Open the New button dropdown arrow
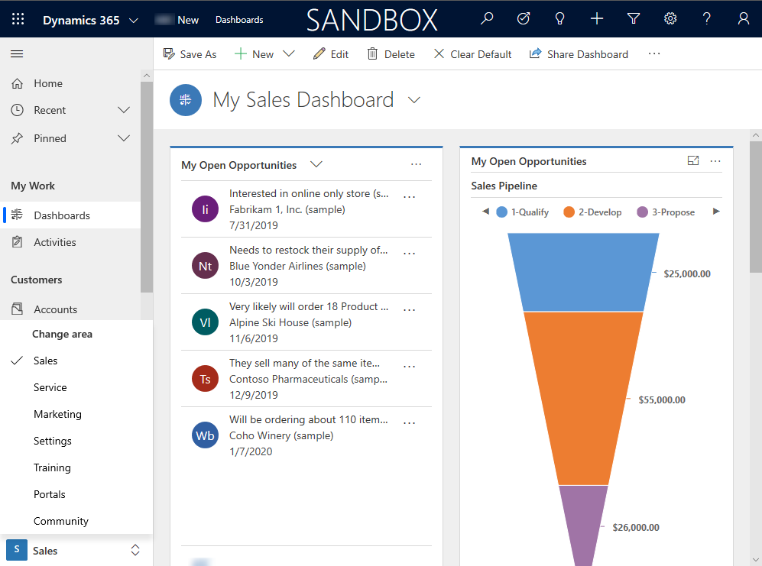 pyautogui.click(x=288, y=54)
